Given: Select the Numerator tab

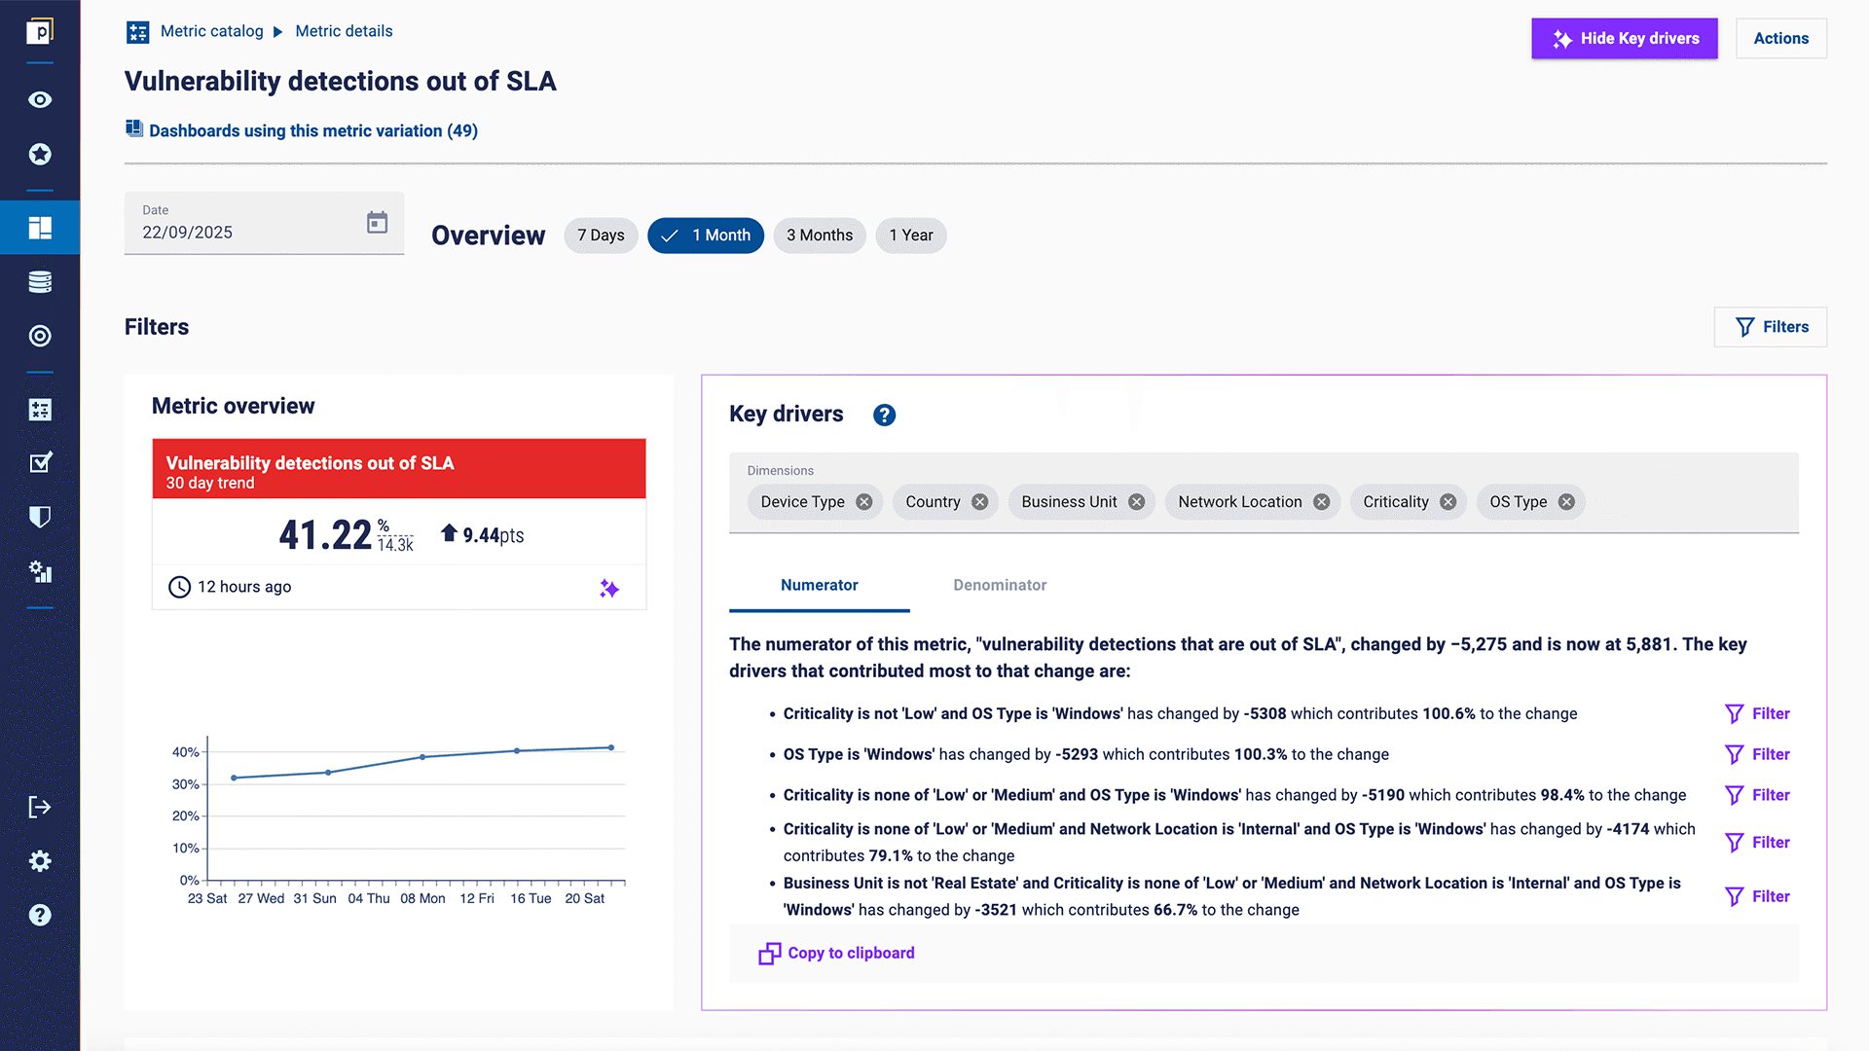Looking at the screenshot, I should click(x=819, y=585).
